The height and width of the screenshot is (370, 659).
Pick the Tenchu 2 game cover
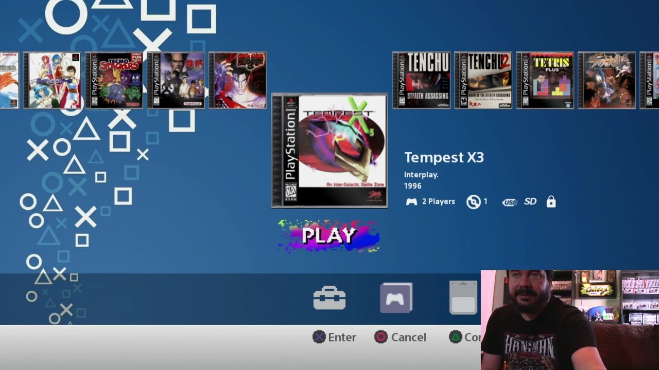483,80
